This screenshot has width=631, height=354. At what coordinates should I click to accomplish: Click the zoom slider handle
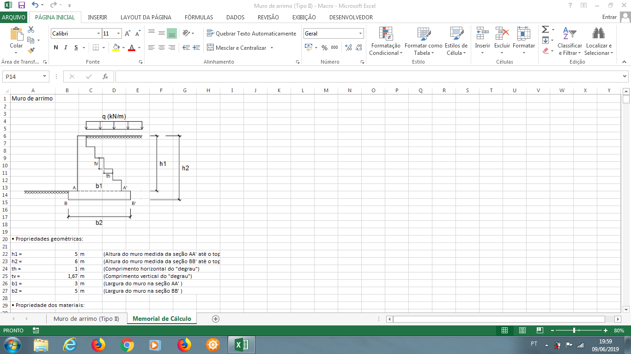pos(574,330)
